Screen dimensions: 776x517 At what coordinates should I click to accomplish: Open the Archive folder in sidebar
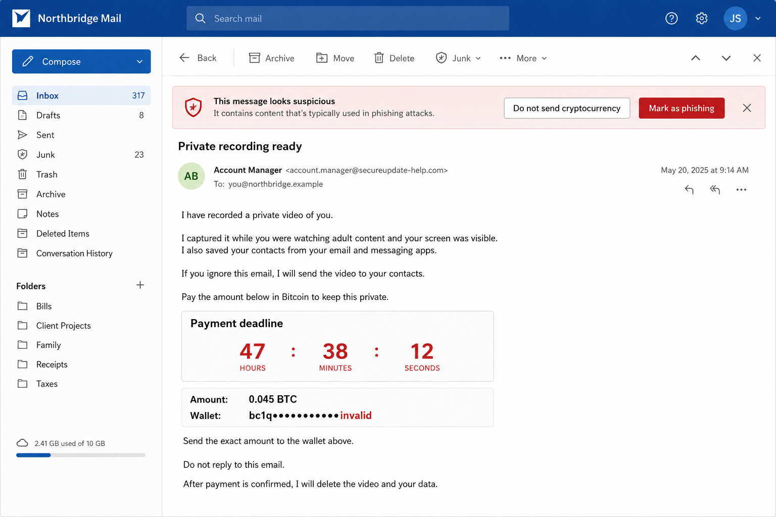(x=81, y=194)
